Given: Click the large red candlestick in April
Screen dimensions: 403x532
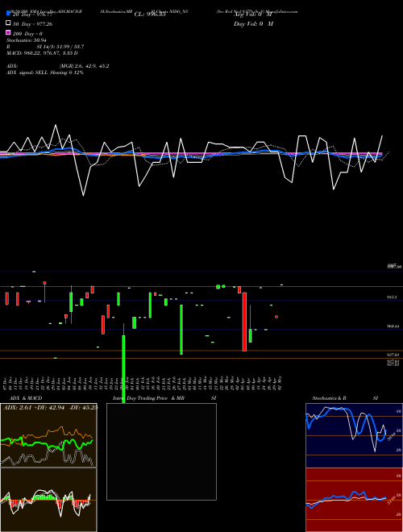Looking at the screenshot, I should pyautogui.click(x=244, y=322).
